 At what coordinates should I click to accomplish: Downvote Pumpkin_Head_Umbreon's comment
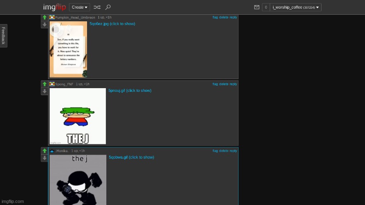pos(44,25)
